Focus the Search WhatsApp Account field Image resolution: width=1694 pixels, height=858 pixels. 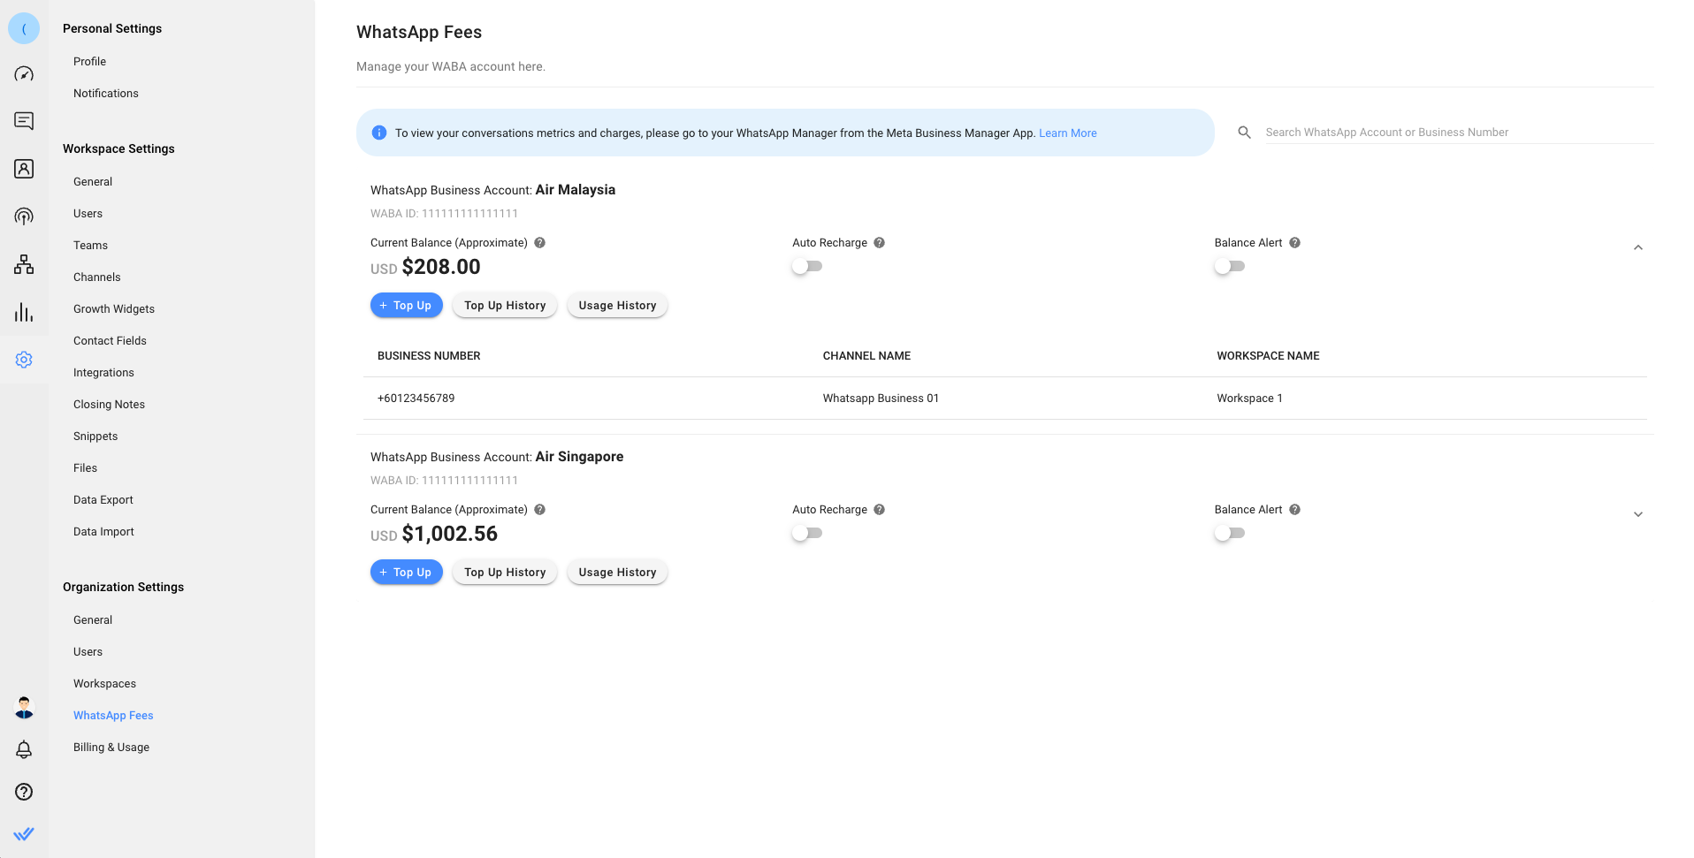coord(1459,133)
